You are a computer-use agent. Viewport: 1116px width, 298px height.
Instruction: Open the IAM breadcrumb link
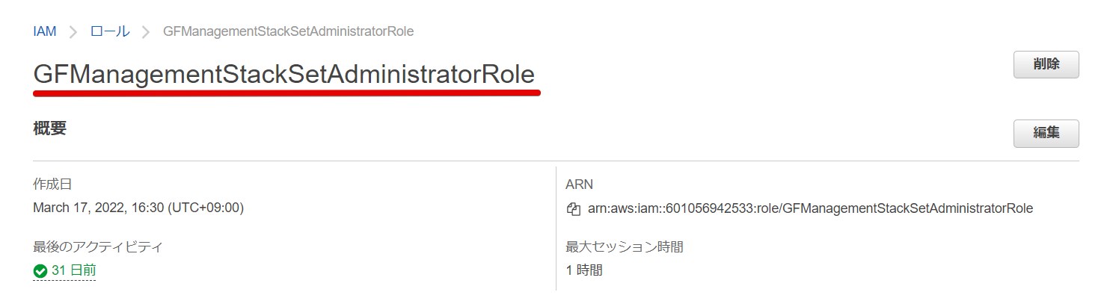pyautogui.click(x=45, y=31)
